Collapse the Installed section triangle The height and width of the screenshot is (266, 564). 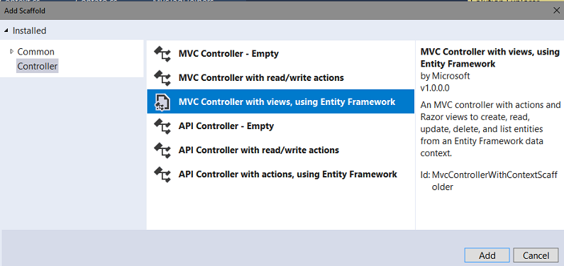coord(6,31)
